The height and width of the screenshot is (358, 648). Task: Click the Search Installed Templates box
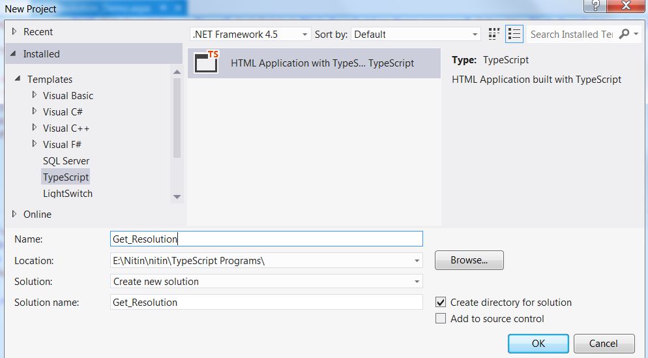(572, 35)
